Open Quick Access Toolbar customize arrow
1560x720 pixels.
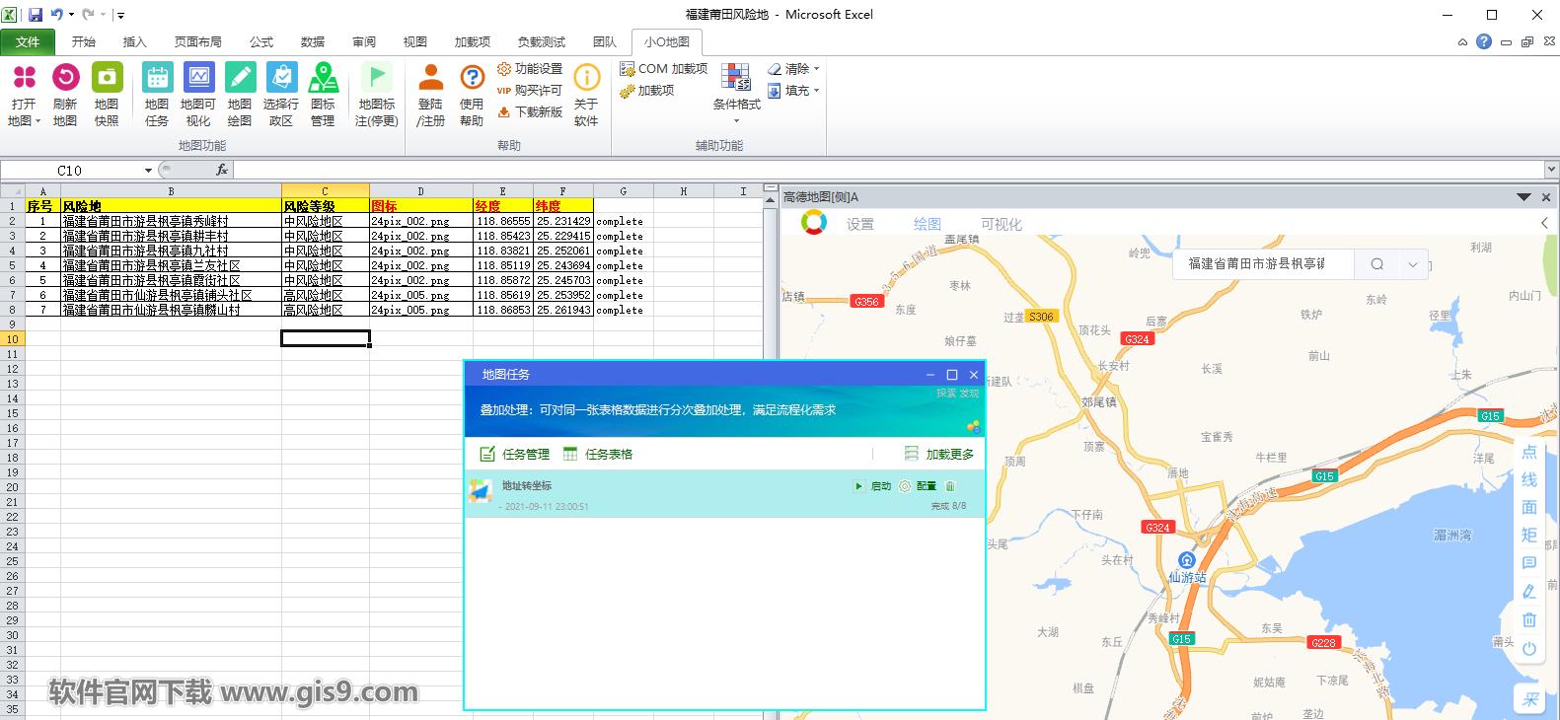tap(120, 15)
